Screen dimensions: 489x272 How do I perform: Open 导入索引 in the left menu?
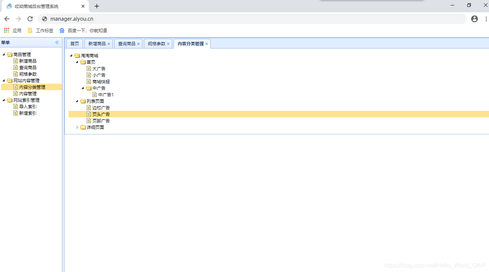[x=28, y=106]
